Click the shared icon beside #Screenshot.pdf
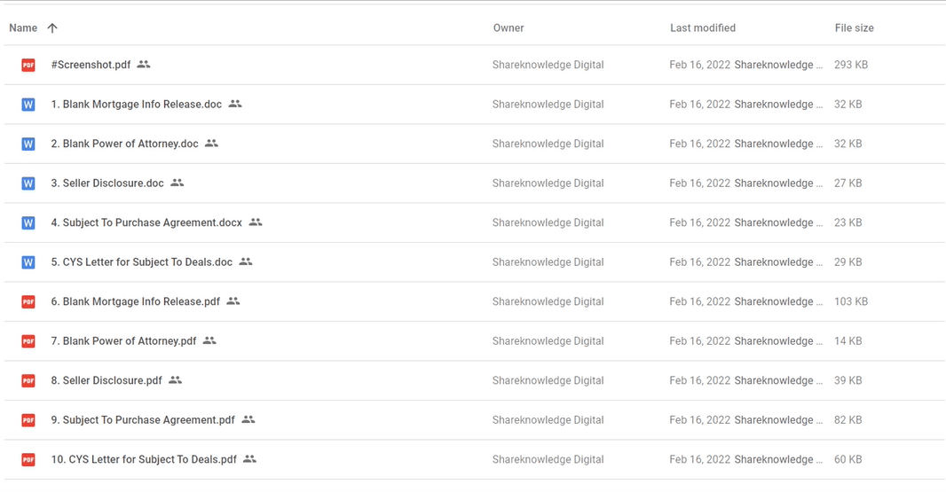 144,64
